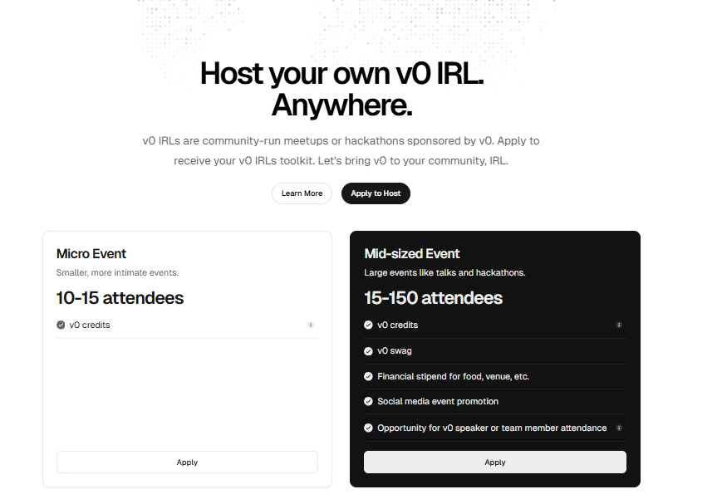
Task: Apply for the Micro Event tier
Action: pyautogui.click(x=187, y=462)
